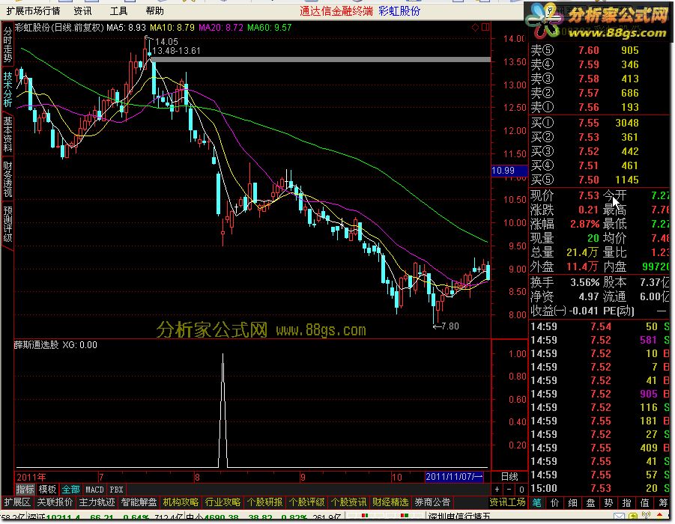
Task: Open 主力轨迹 panel
Action: [97, 502]
